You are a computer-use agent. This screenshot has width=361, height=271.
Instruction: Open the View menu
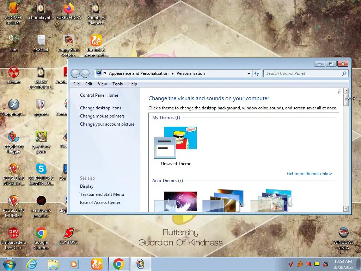pyautogui.click(x=102, y=84)
